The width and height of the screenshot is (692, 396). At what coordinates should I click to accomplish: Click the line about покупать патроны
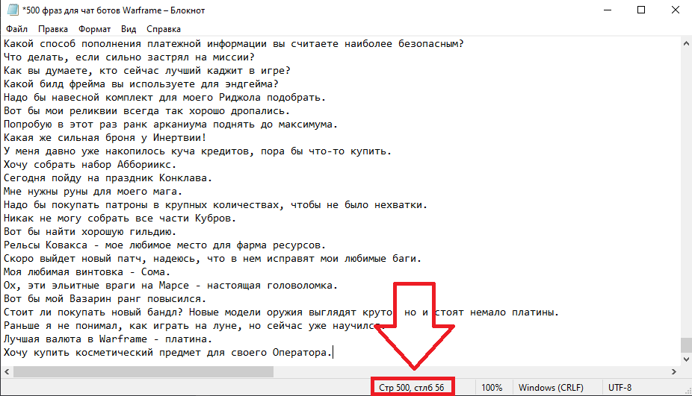click(216, 205)
